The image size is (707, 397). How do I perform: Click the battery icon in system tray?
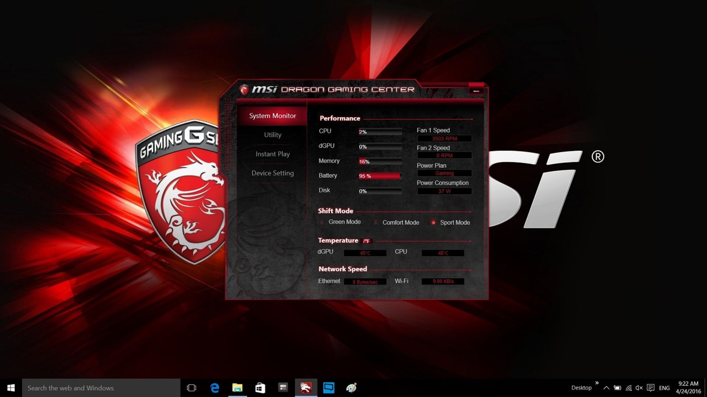coord(618,388)
